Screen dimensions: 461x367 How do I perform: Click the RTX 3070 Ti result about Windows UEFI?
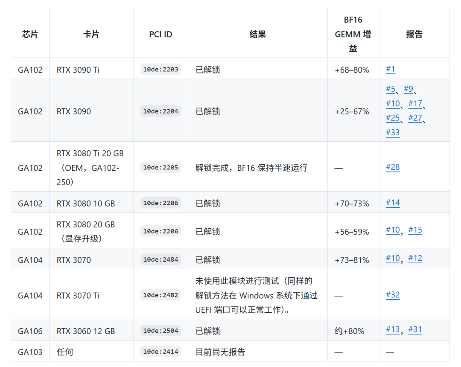pos(257,295)
